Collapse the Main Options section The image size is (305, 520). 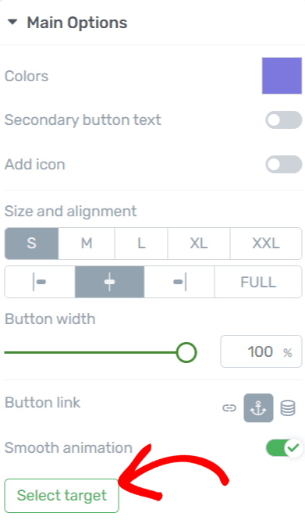point(12,23)
